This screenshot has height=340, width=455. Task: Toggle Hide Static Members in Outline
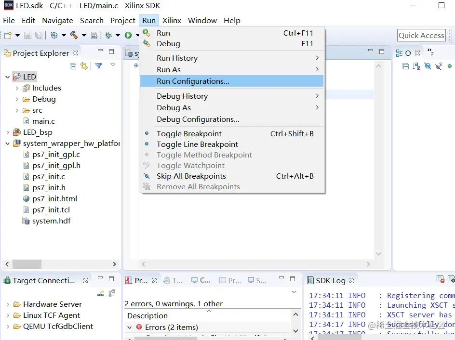[x=439, y=66]
